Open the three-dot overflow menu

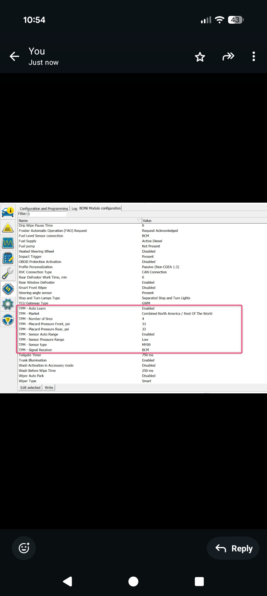pyautogui.click(x=254, y=56)
